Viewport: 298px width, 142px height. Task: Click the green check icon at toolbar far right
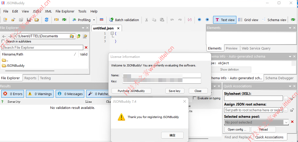point(293,20)
